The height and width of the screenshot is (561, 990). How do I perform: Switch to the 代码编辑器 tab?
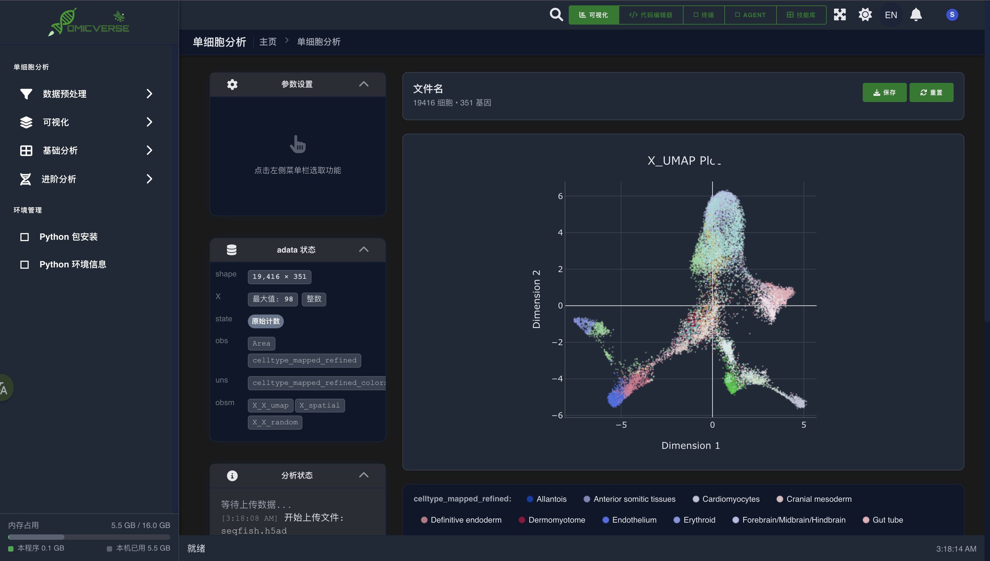point(651,14)
